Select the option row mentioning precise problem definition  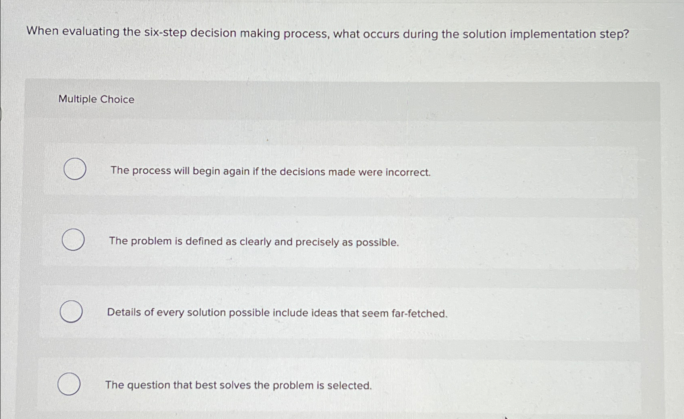point(253,241)
